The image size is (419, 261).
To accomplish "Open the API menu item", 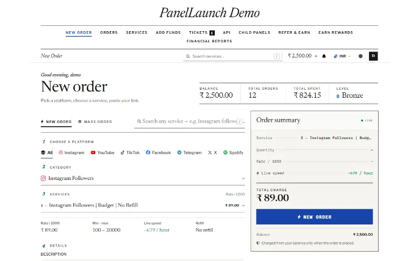I will point(227,33).
